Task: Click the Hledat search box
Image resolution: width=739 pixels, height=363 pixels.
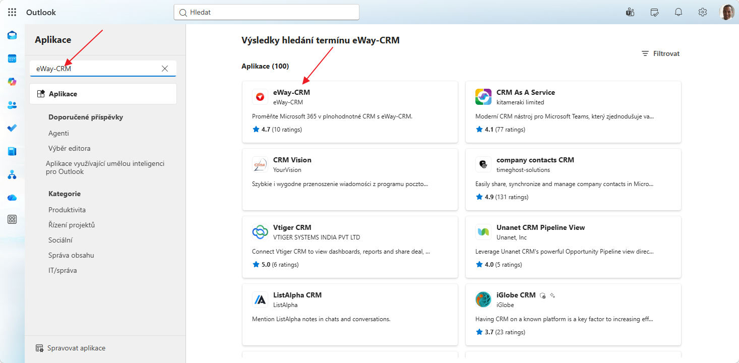Action: pos(266,12)
